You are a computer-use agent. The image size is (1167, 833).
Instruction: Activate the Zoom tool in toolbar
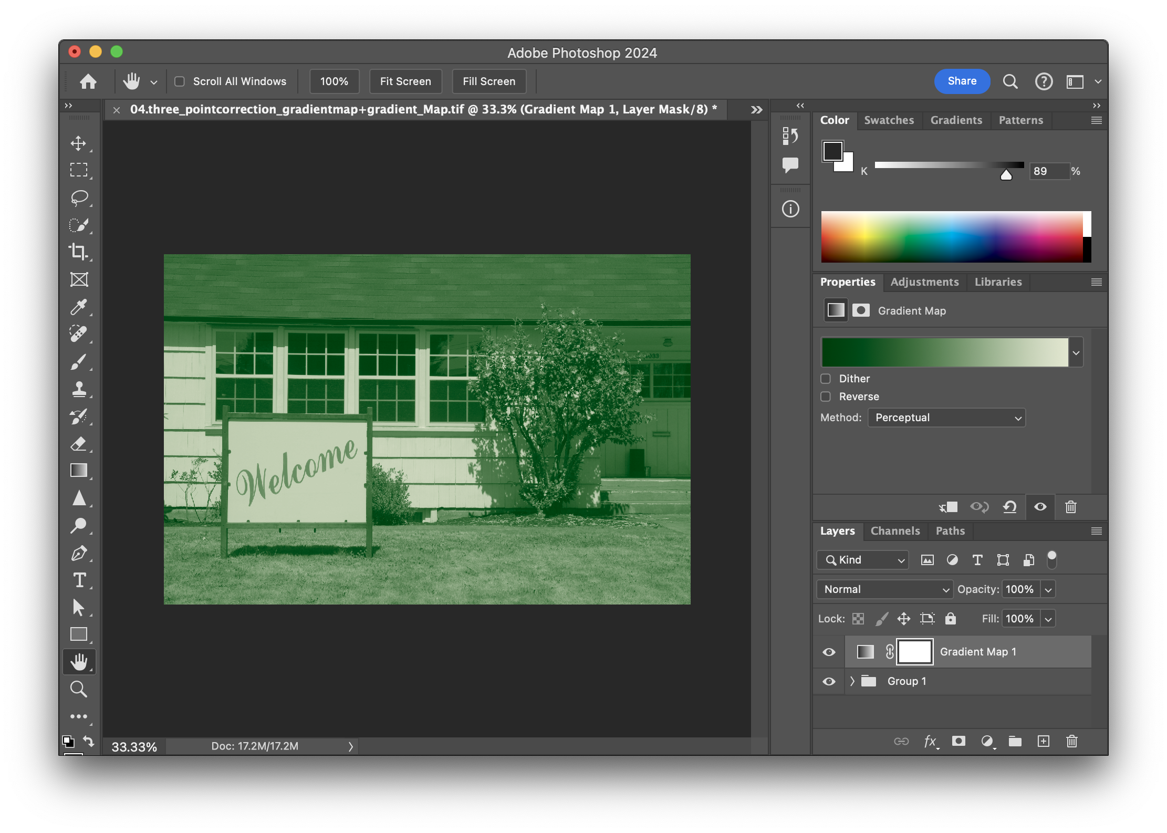[79, 689]
